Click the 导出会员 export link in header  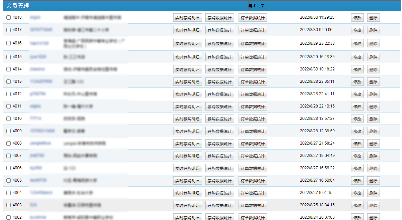(256, 6)
